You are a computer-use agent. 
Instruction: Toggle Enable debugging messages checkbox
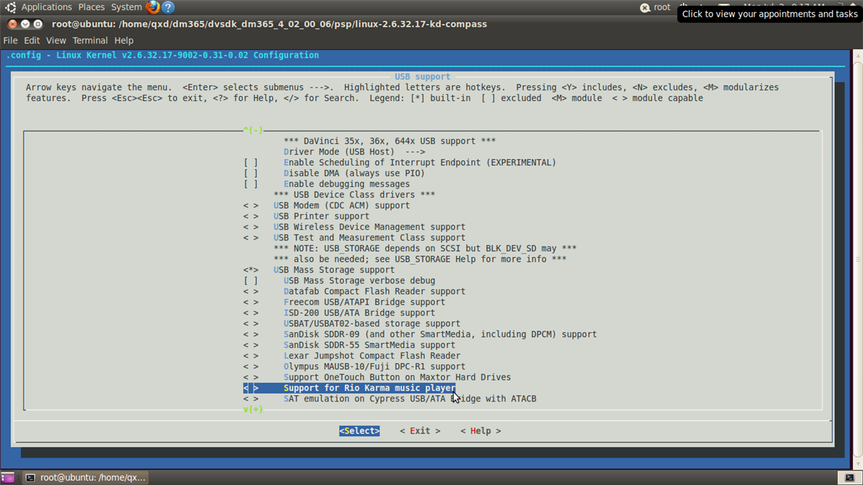(250, 184)
